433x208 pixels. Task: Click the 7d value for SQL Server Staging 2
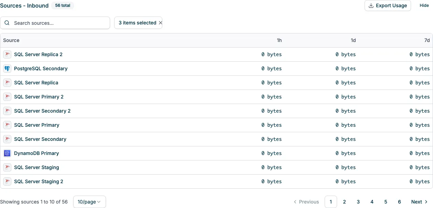coord(420,181)
